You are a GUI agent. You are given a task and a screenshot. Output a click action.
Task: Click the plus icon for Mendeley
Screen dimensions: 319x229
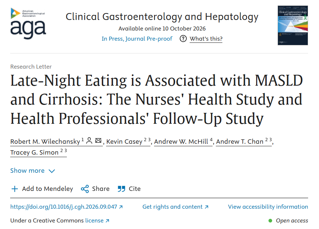[x=15, y=189]
